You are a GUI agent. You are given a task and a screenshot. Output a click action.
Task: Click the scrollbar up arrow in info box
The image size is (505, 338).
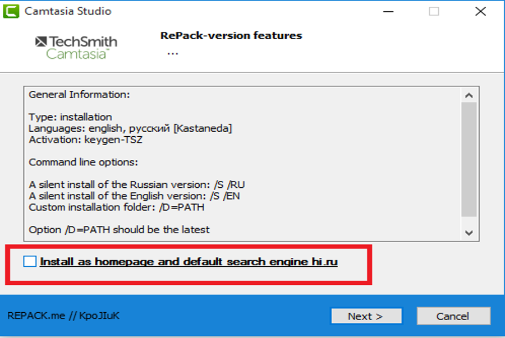click(x=469, y=95)
